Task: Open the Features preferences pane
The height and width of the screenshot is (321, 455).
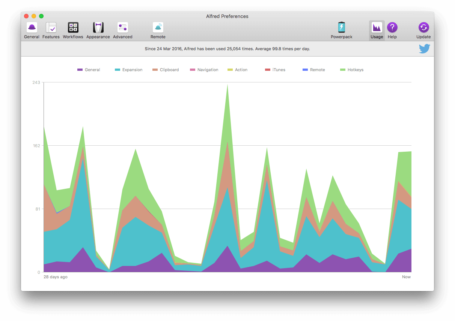Action: point(51,28)
